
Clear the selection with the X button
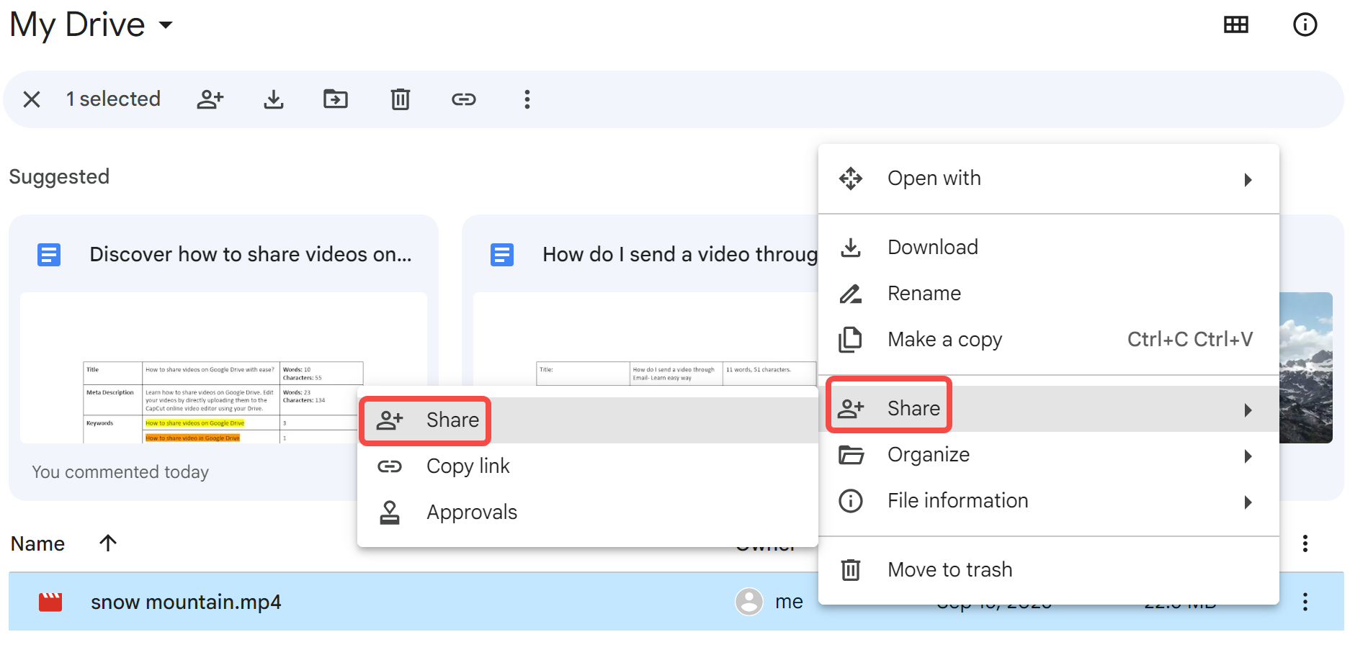click(32, 99)
